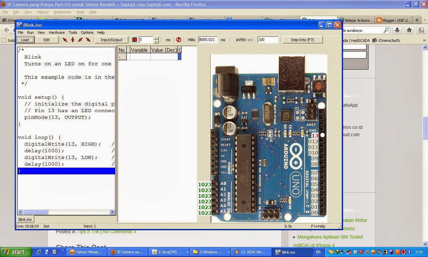The height and width of the screenshot is (257, 428).
Task: Open the No Comments link on the webpage
Action: click(x=119, y=232)
